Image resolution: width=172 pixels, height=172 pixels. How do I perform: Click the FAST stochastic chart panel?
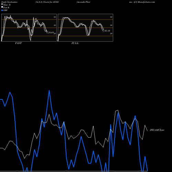point(29,28)
